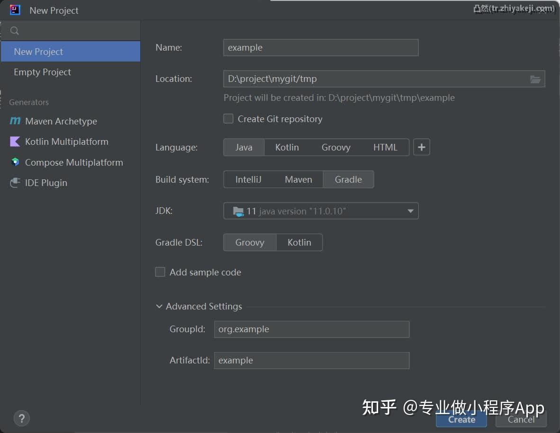This screenshot has width=560, height=433.
Task: Click the Kotlin Multiplatform K icon
Action: click(15, 141)
